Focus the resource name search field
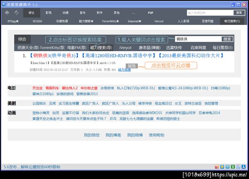249x179 pixels. [210, 13]
